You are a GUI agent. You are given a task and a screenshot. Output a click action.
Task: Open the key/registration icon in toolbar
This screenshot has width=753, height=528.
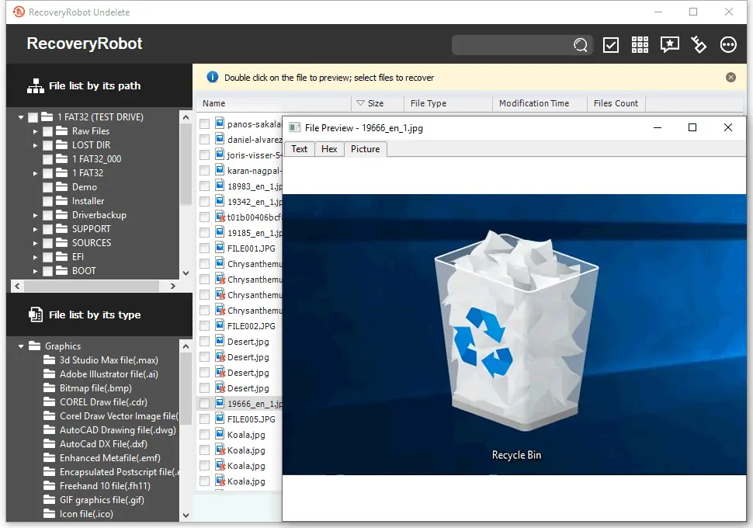pyautogui.click(x=698, y=44)
